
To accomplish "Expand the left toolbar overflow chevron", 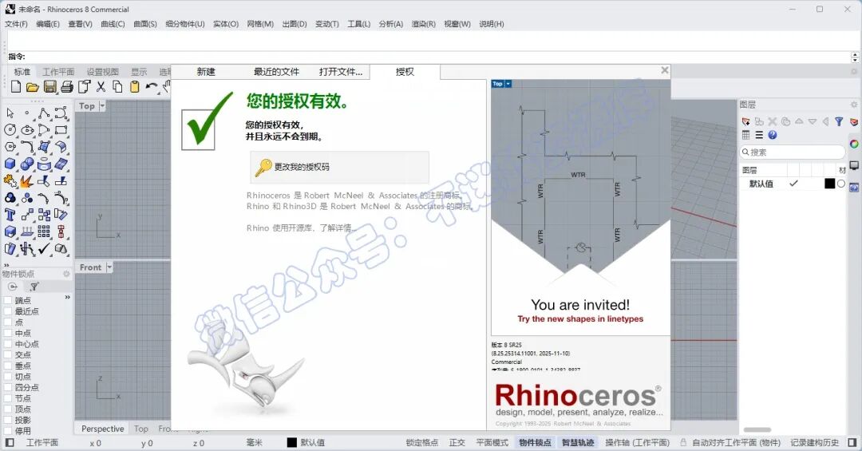I will pyautogui.click(x=6, y=264).
